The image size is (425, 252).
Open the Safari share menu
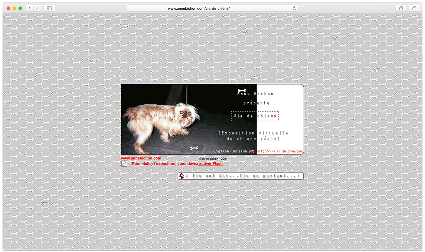click(x=401, y=8)
